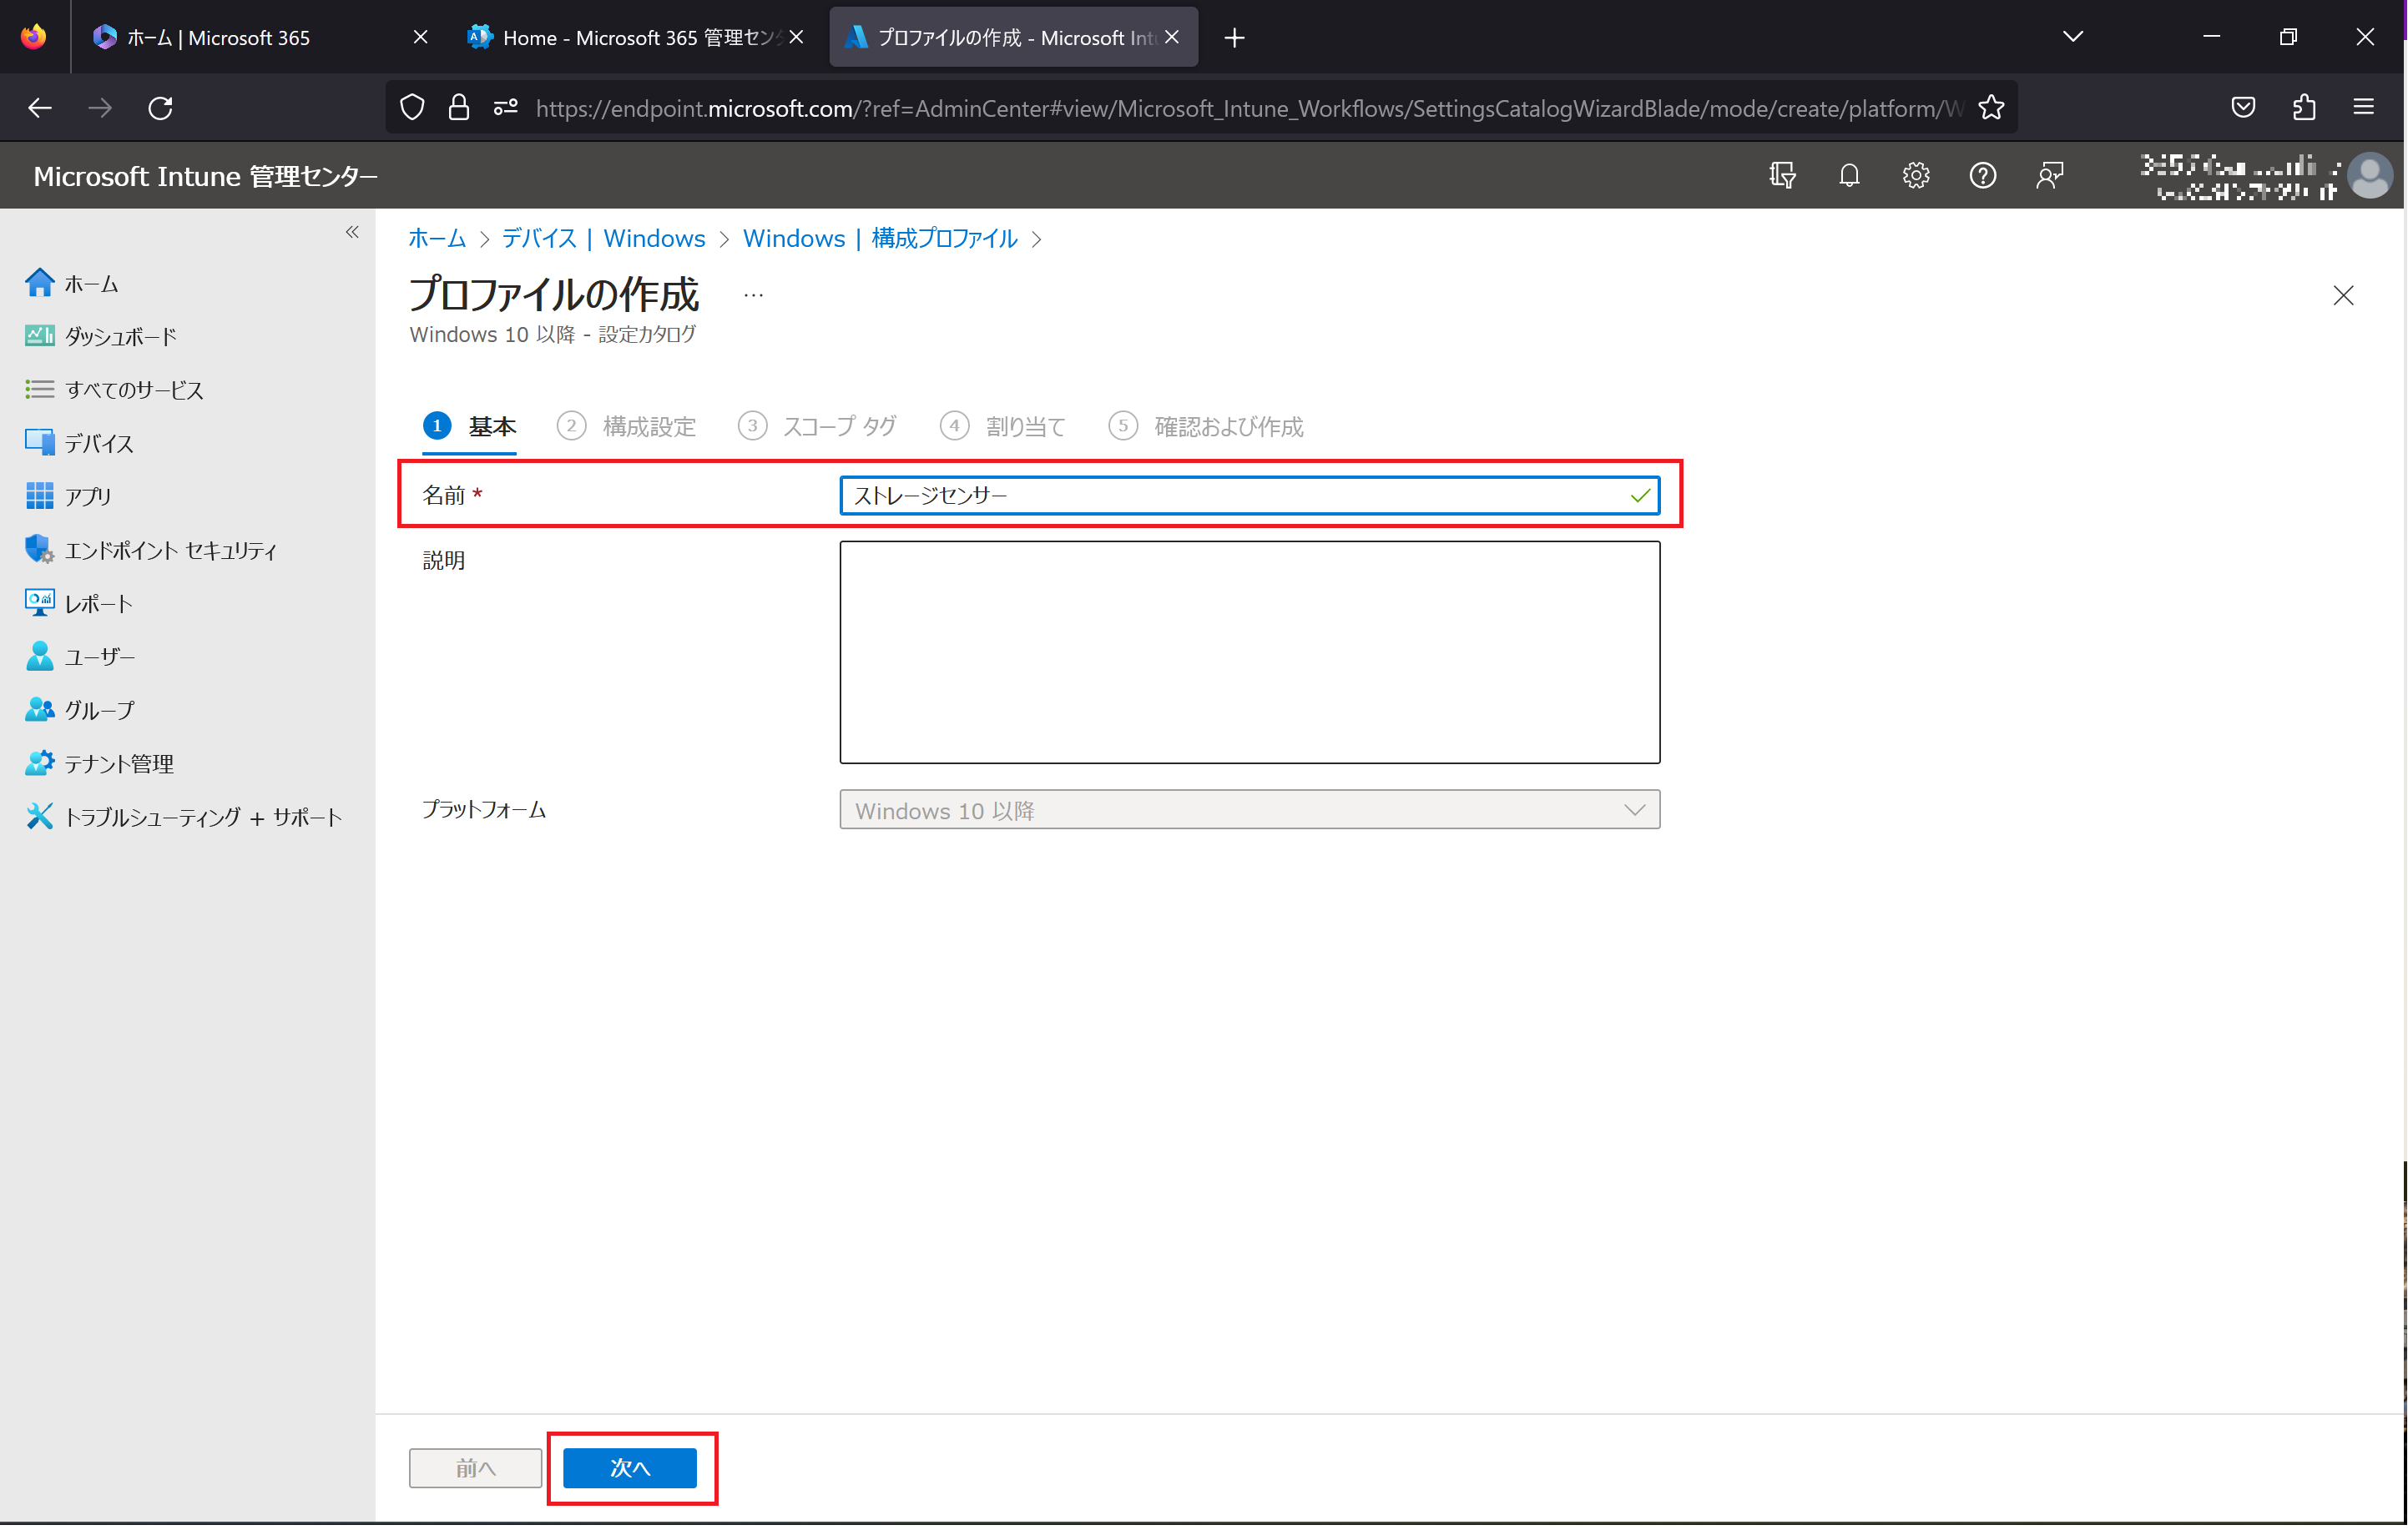Open the browser extensions menu
The height and width of the screenshot is (1530, 2408).
[x=2304, y=108]
